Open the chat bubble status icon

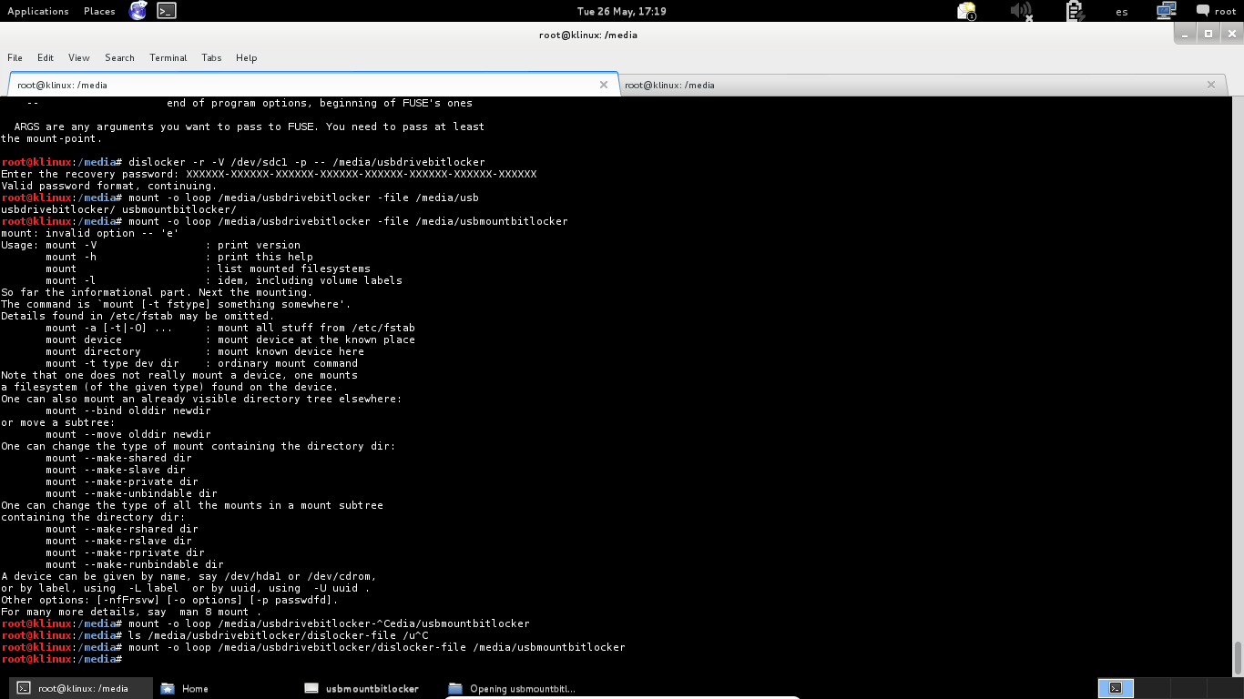click(1203, 11)
